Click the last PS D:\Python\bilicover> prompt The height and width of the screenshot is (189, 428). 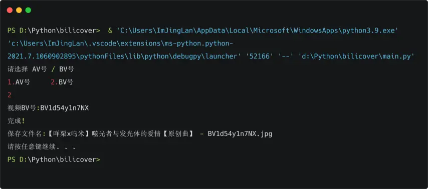tap(54, 159)
